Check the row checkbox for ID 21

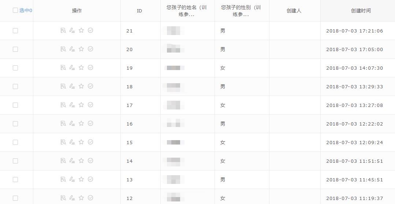(15, 31)
